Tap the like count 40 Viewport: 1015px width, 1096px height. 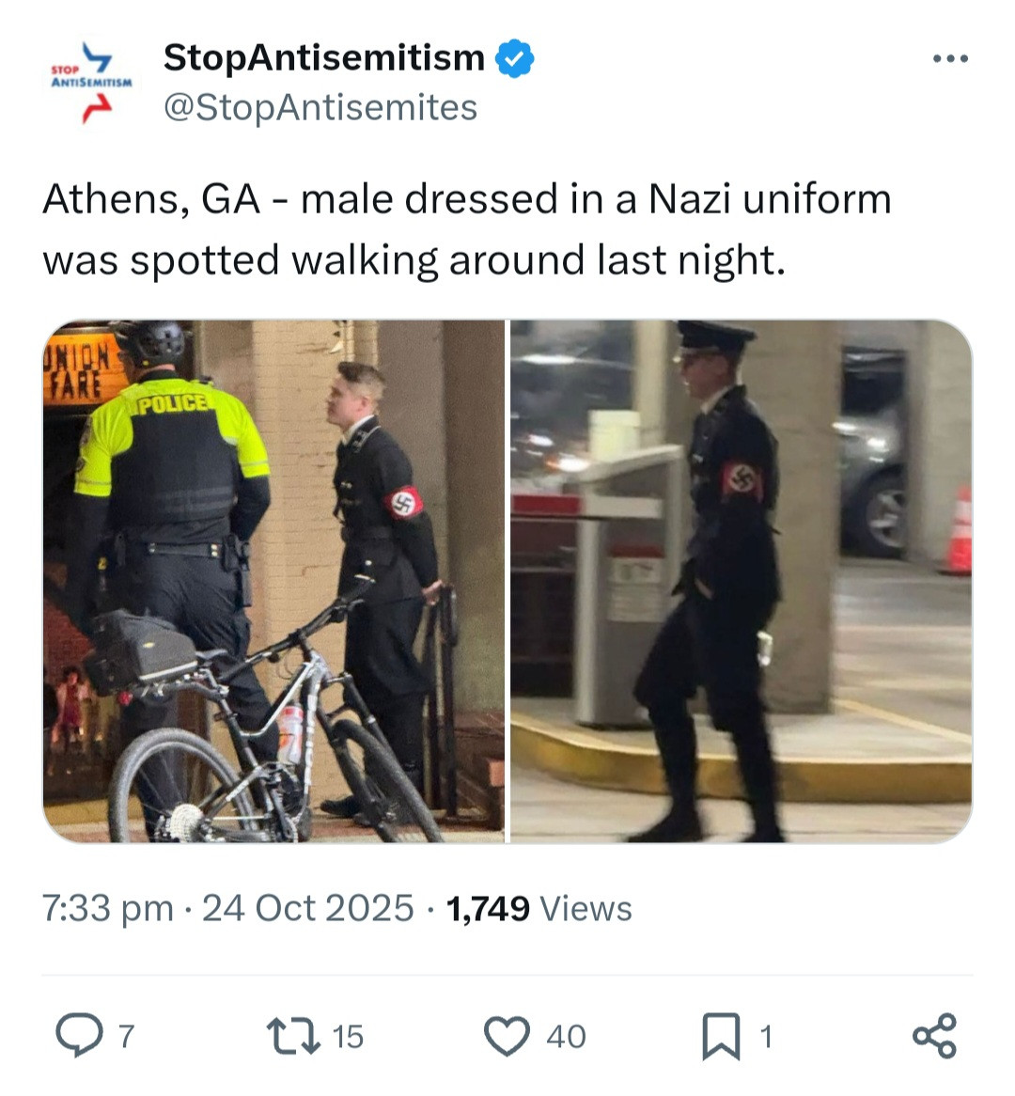[566, 1037]
